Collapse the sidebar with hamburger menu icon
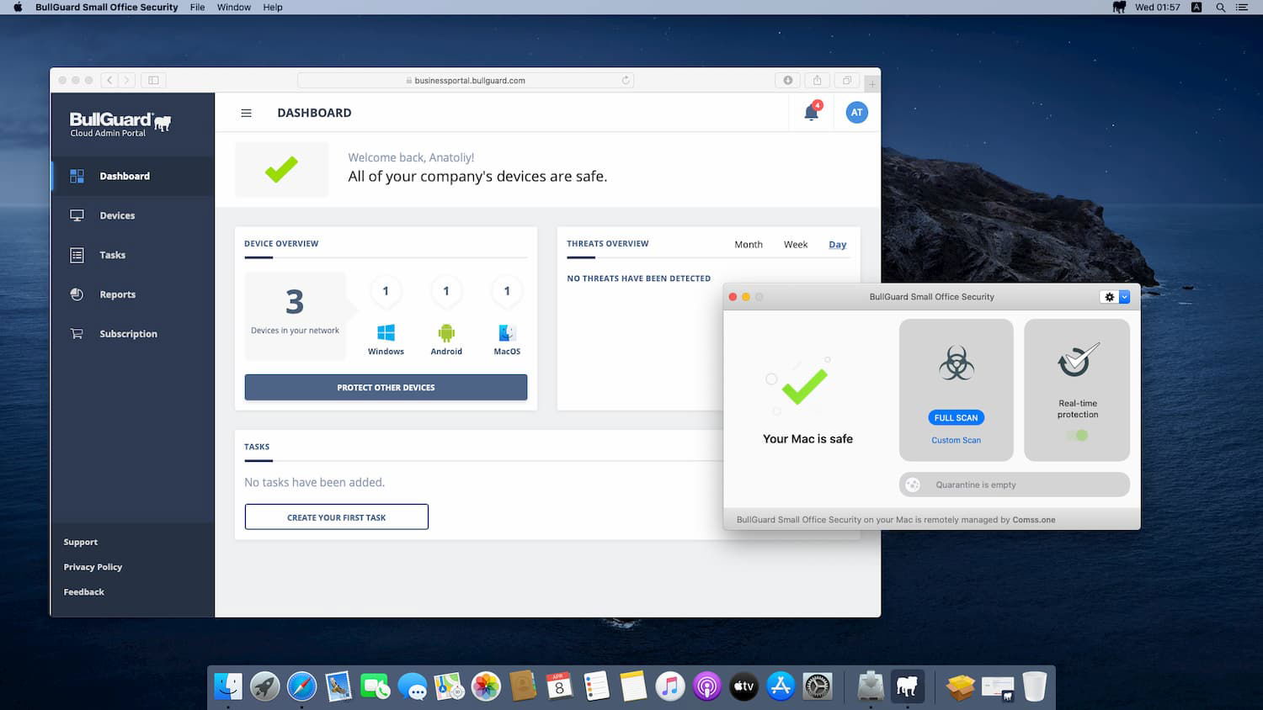The image size is (1263, 710). (x=246, y=113)
